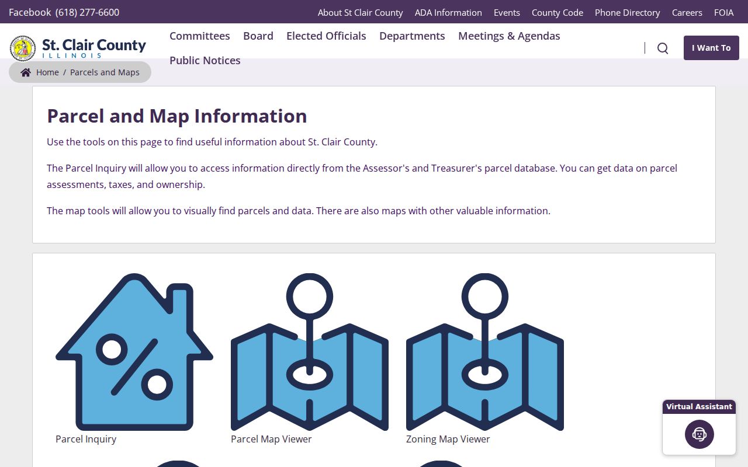Click the Parcels and Maps breadcrumb
The height and width of the screenshot is (467, 748).
[105, 72]
